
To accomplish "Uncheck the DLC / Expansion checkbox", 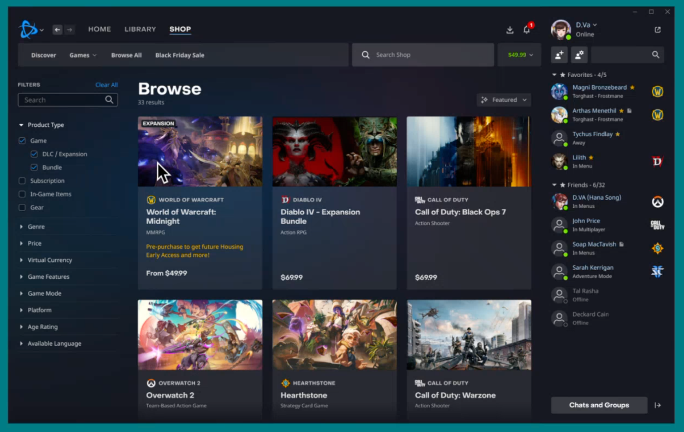I will click(34, 154).
